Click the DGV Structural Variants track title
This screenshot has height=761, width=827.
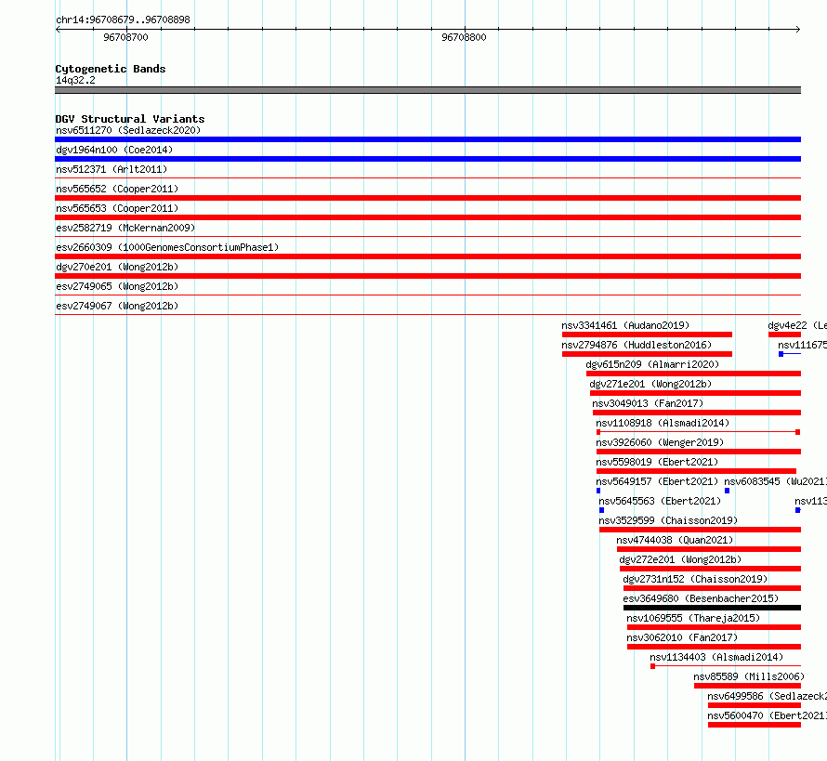(130, 119)
